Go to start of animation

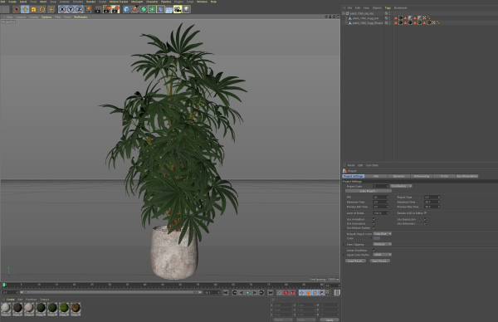tap(226, 292)
